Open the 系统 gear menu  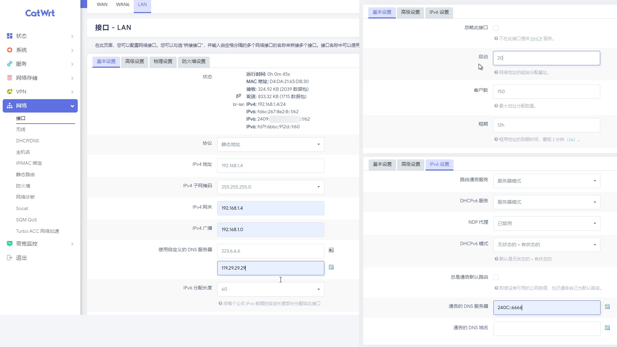(x=40, y=50)
